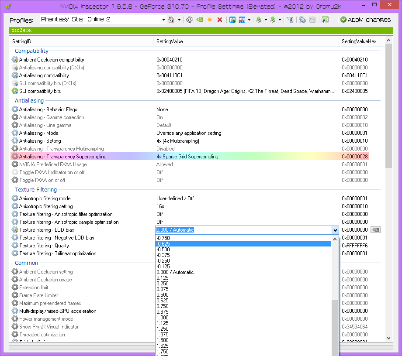The height and width of the screenshot is (356, 402).
Task: Select -0.500 in the LOD bias list
Action: click(x=243, y=250)
